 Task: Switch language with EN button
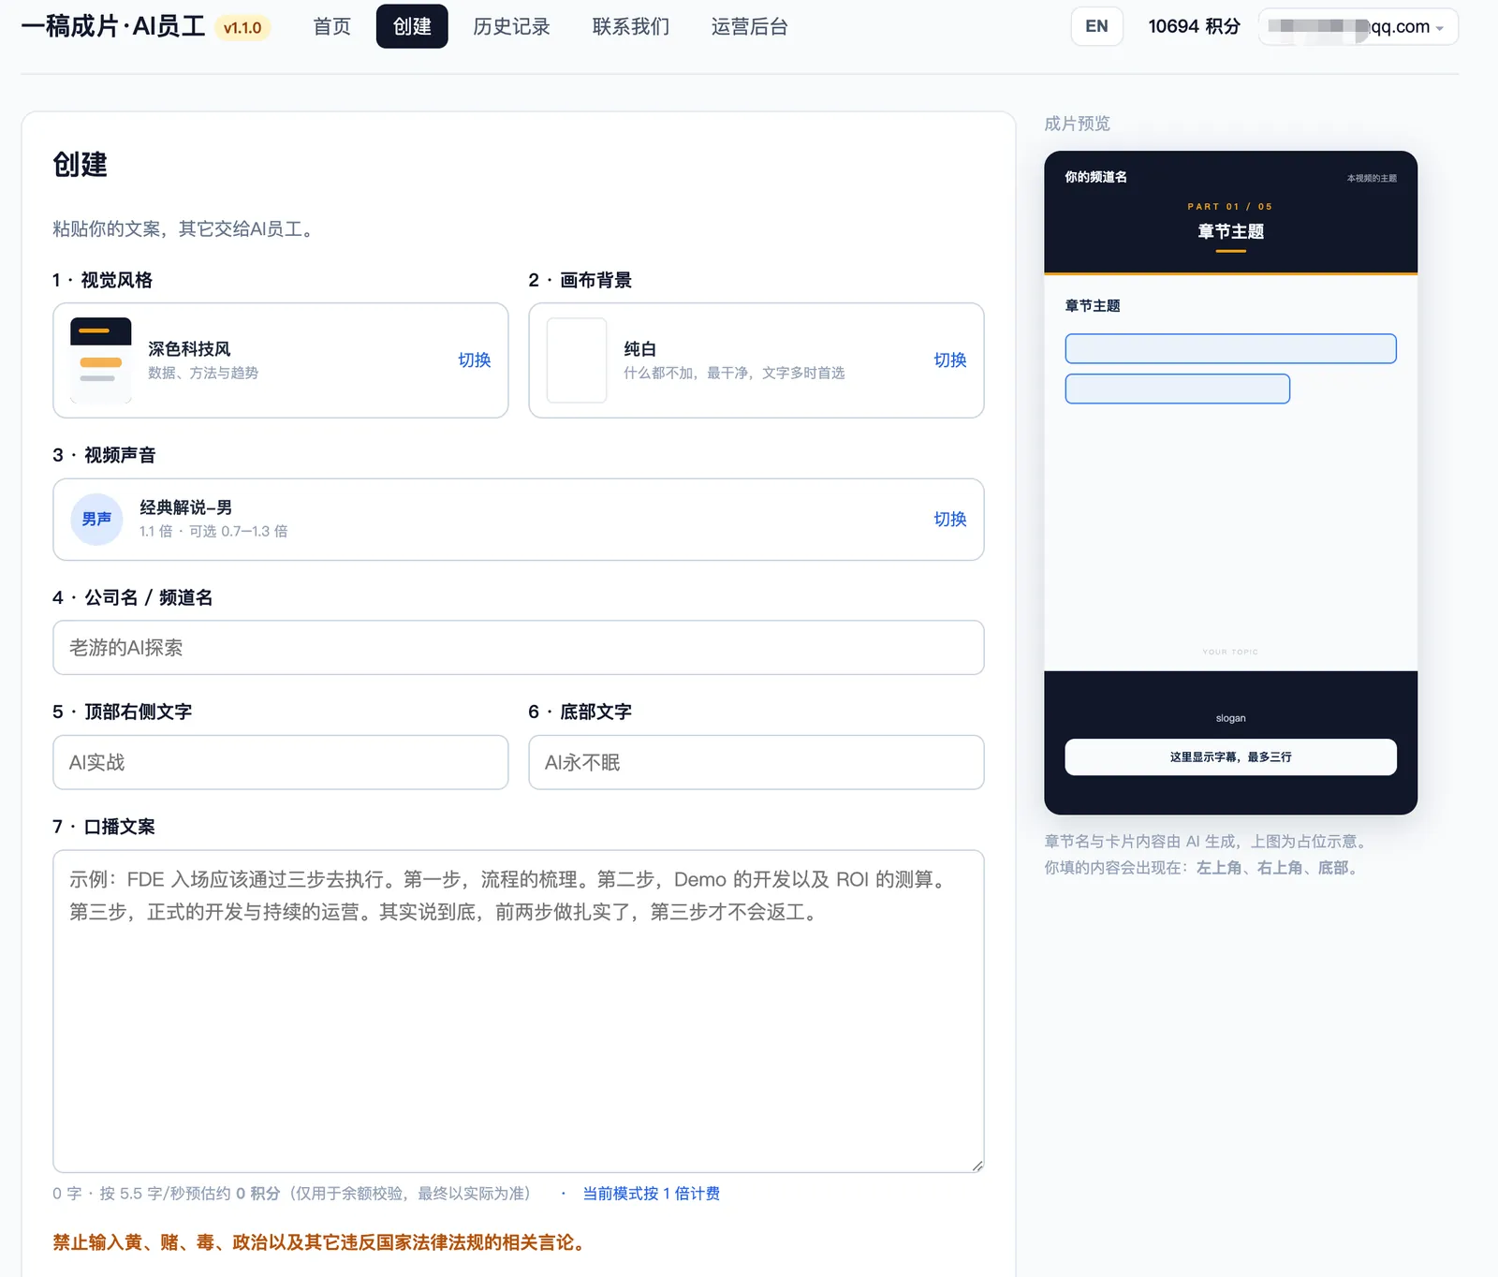pos(1096,26)
